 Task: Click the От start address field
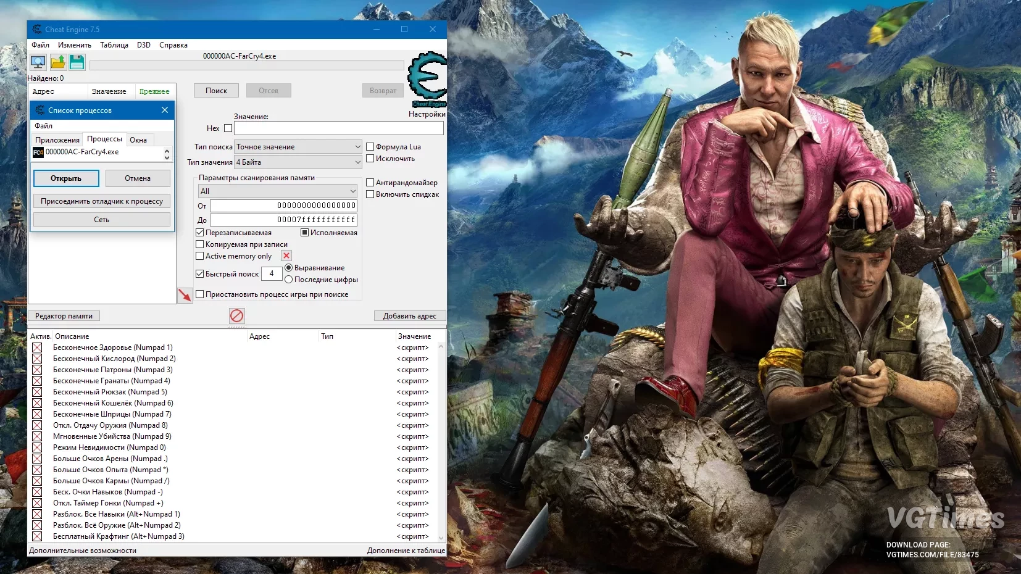point(283,206)
